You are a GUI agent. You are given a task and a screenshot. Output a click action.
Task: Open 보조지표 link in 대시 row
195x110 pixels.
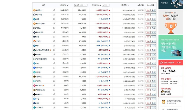click(x=141, y=46)
